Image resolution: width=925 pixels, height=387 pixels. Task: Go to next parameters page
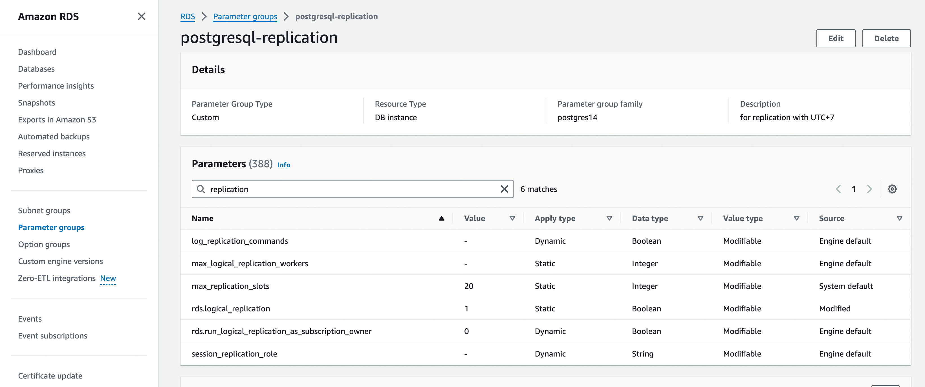point(869,189)
